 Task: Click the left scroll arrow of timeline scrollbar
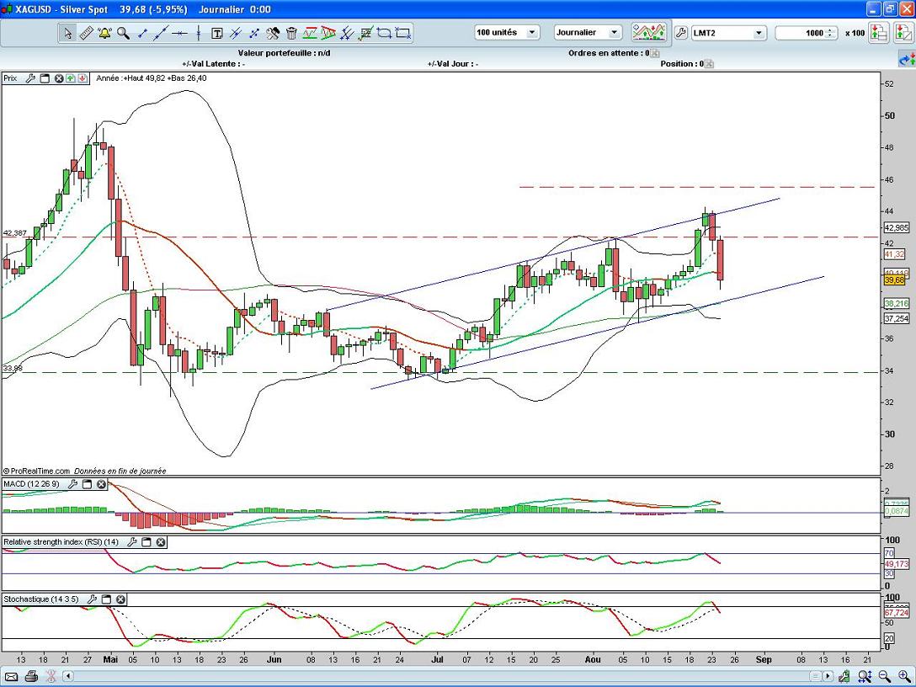click(x=69, y=676)
